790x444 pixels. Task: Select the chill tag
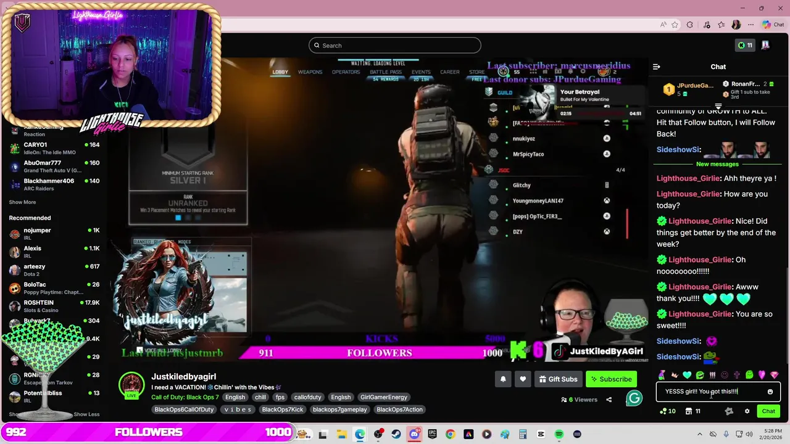point(260,397)
